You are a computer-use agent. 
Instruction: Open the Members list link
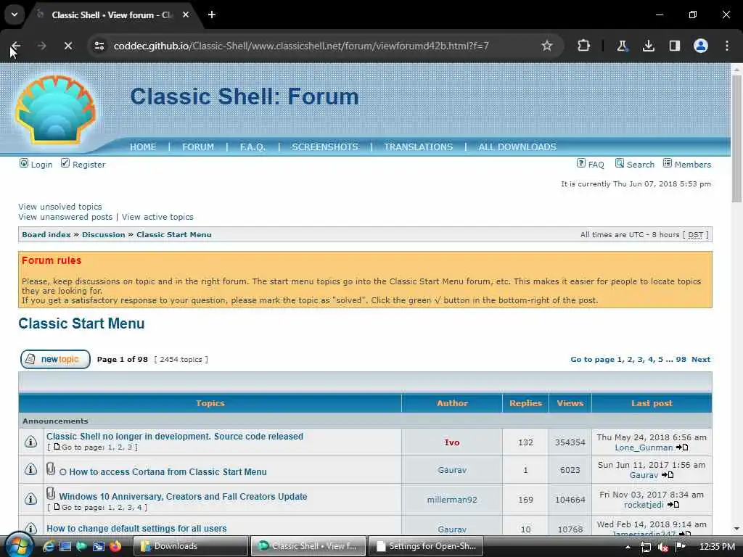(693, 165)
